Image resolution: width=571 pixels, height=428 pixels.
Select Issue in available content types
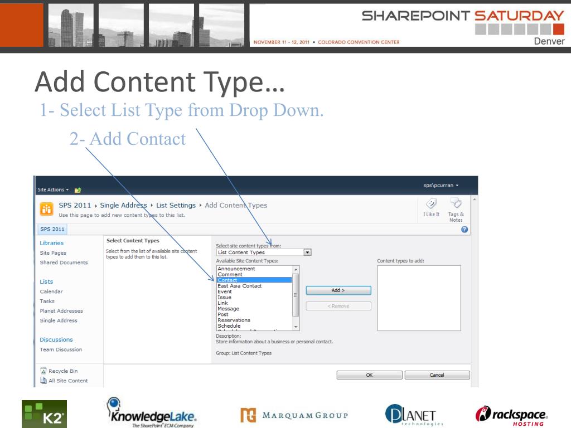point(254,298)
